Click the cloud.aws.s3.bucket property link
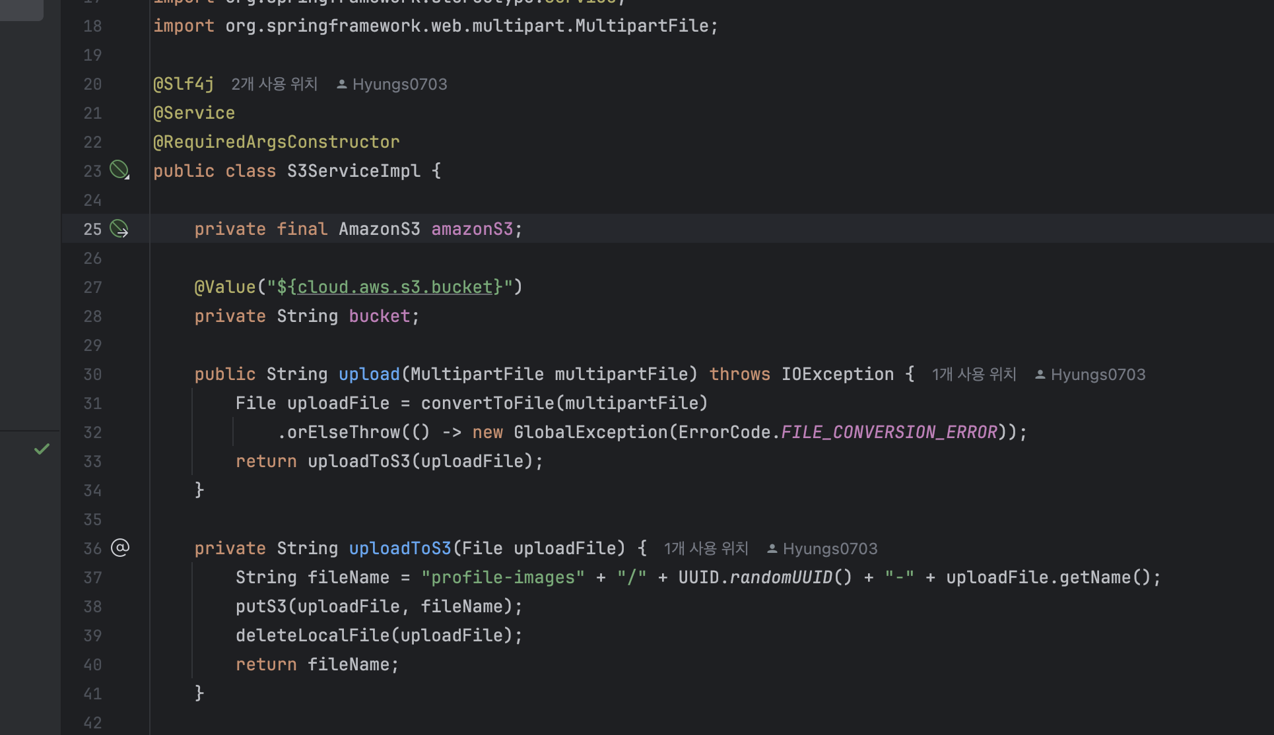The height and width of the screenshot is (735, 1274). [395, 287]
